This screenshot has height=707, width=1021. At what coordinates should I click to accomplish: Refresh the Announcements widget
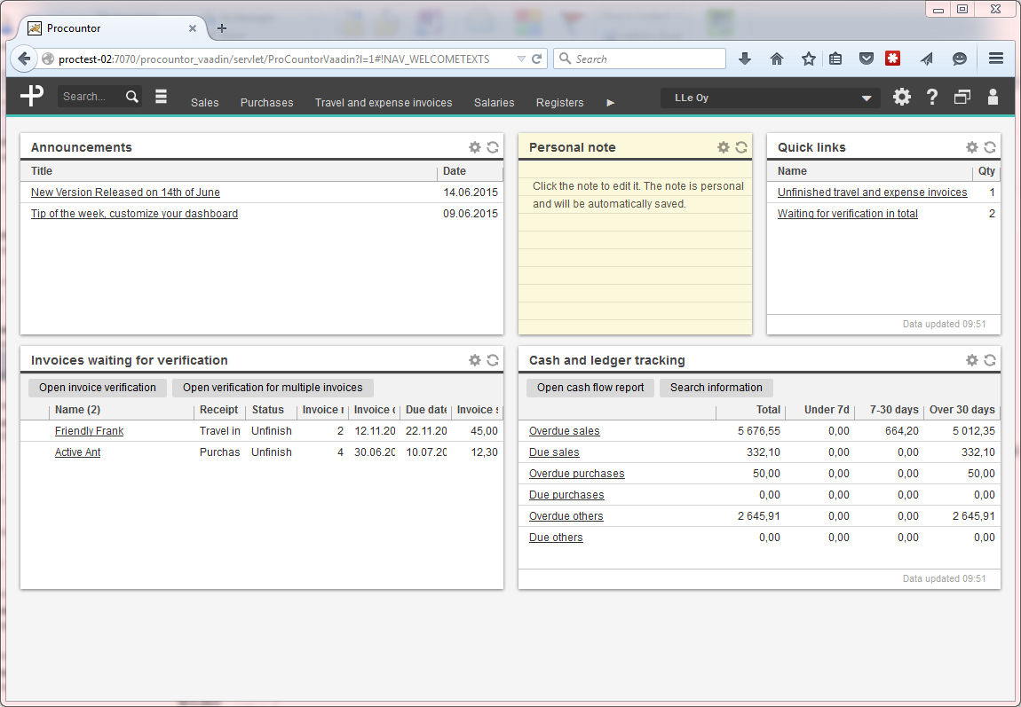pyautogui.click(x=493, y=147)
